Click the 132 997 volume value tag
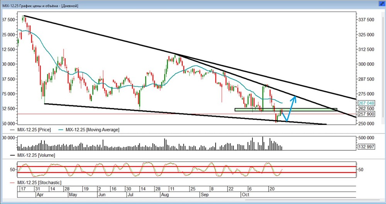The image size is (386, 204). click(366, 147)
